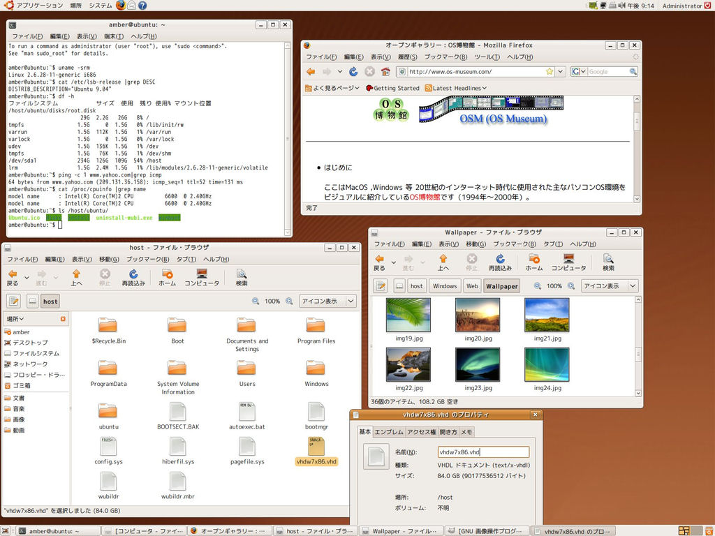This screenshot has width=715, height=536.
Task: Click the file name field in properties
Action: pyautogui.click(x=483, y=452)
